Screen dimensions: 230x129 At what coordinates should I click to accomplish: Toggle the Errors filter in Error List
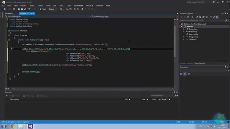coord(16,96)
